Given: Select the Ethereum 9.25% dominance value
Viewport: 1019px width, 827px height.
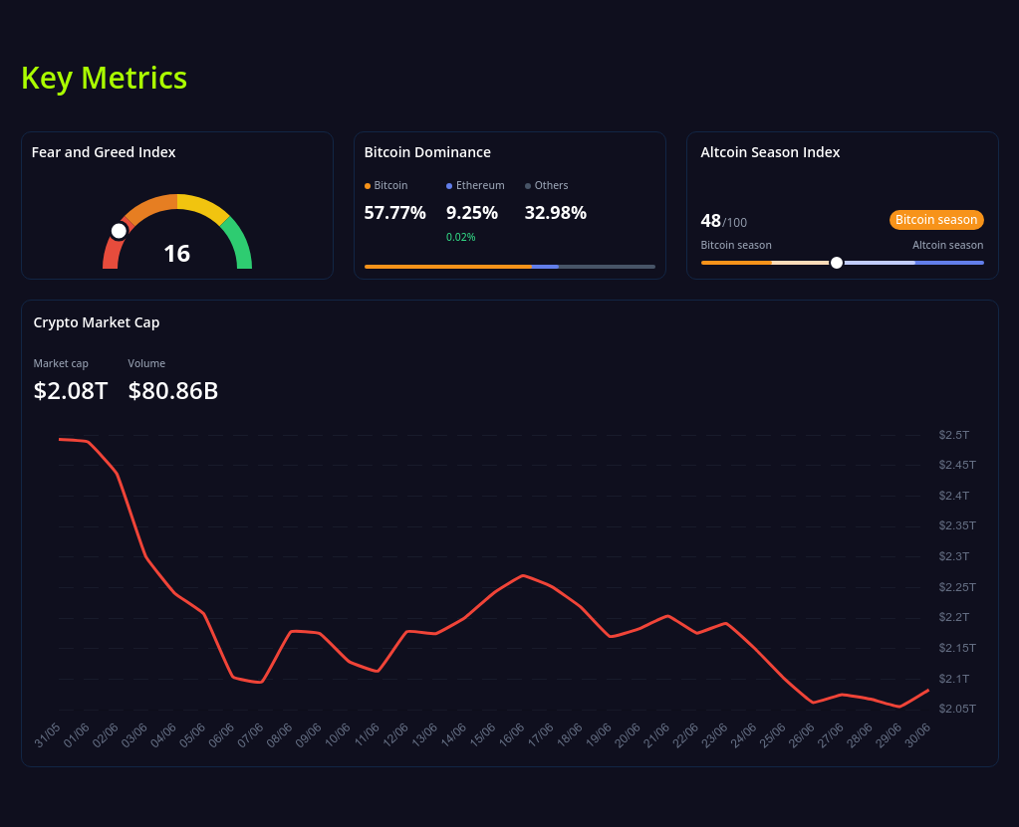Looking at the screenshot, I should 472,213.
